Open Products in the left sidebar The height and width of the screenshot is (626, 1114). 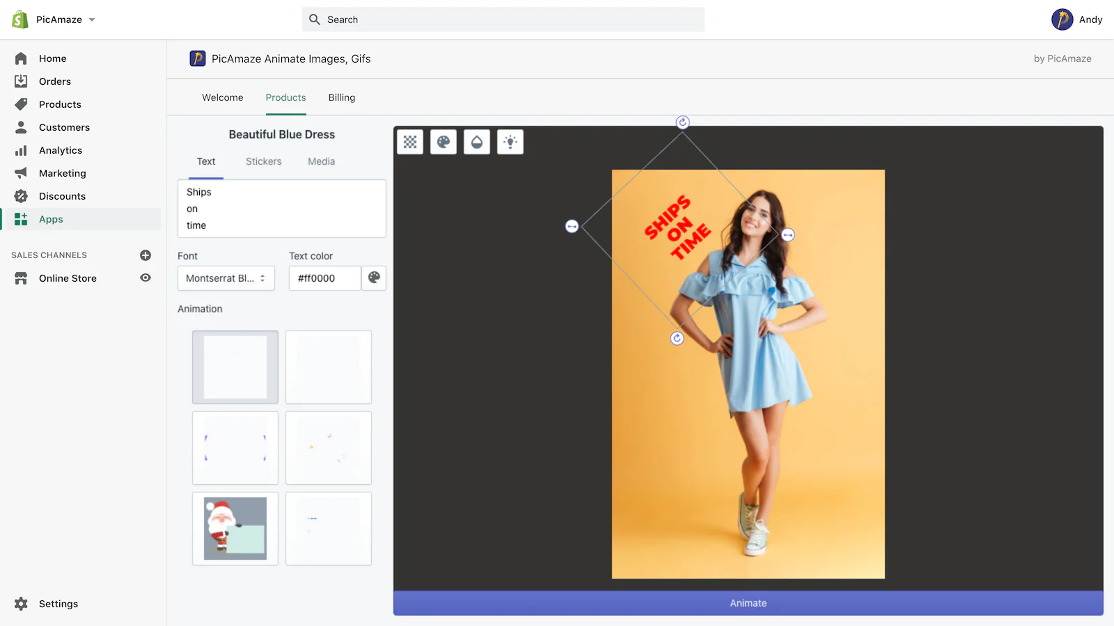point(60,104)
